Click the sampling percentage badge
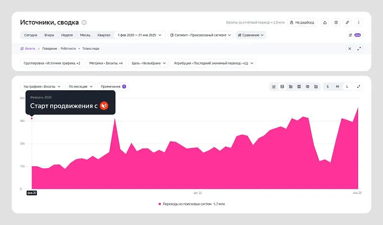 [357, 35]
